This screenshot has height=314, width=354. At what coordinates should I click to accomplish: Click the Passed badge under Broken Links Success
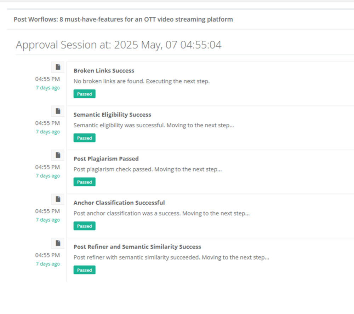[84, 94]
